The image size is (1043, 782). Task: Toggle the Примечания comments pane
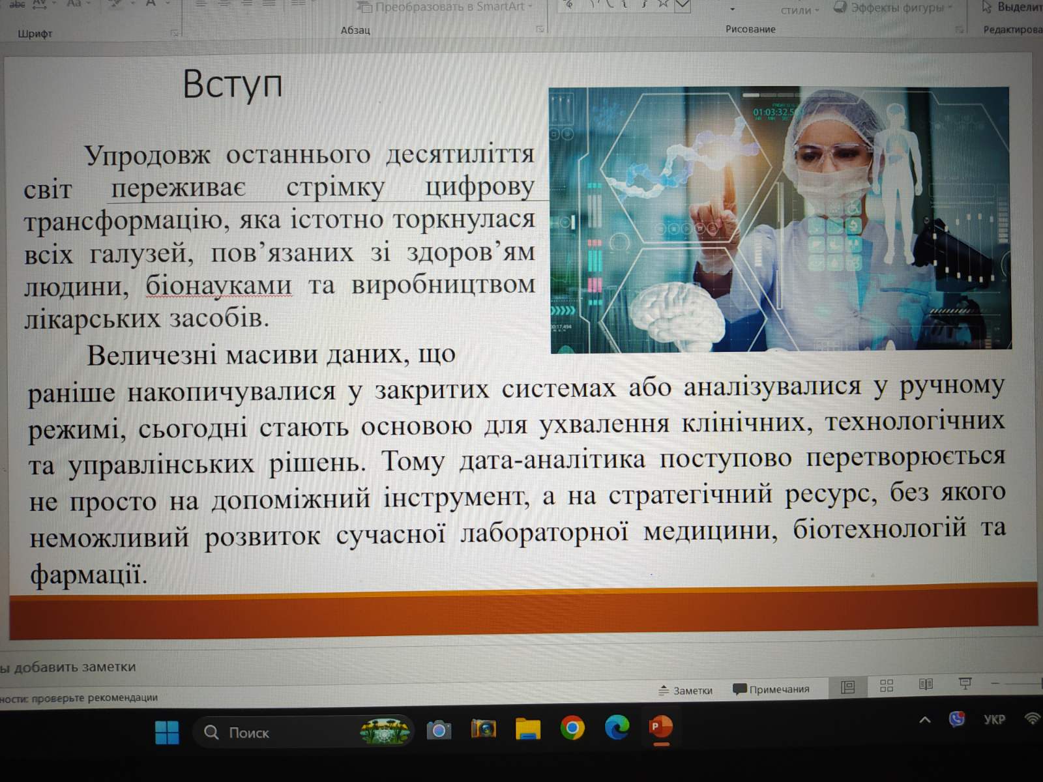pyautogui.click(x=771, y=689)
